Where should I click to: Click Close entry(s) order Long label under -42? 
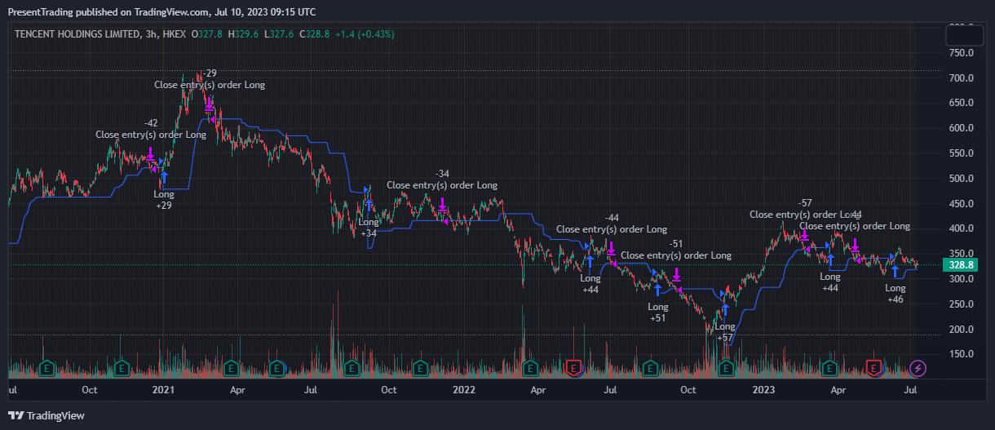pyautogui.click(x=151, y=135)
